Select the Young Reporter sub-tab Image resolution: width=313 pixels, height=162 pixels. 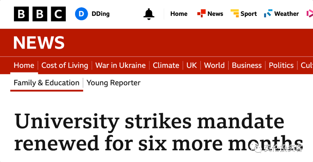tap(114, 83)
